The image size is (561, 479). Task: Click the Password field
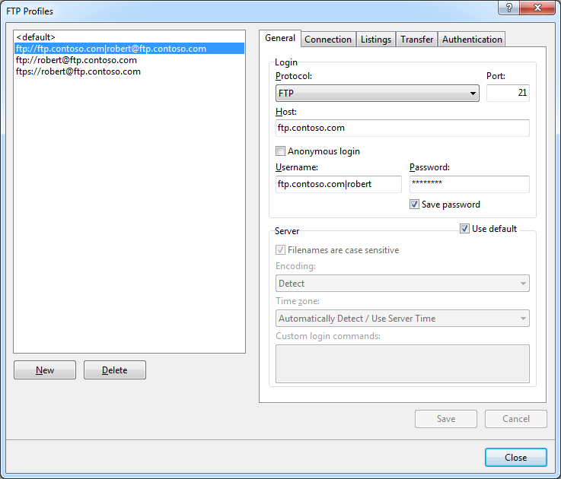click(468, 184)
